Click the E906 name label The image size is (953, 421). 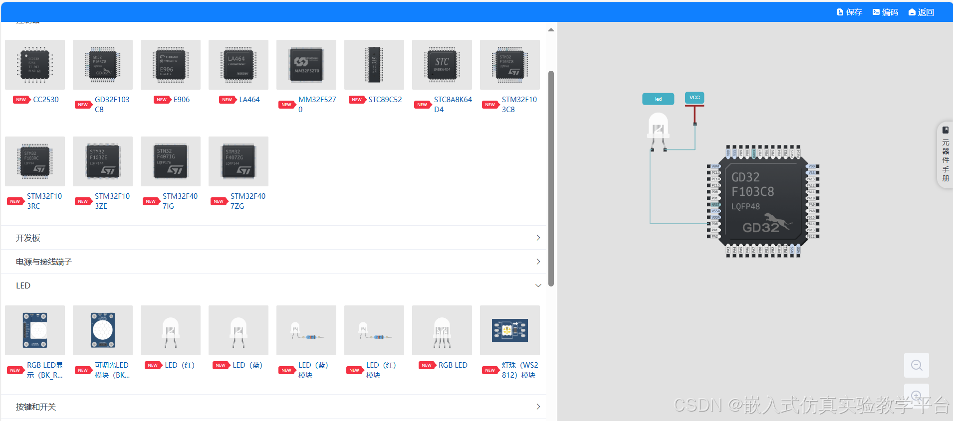(182, 100)
